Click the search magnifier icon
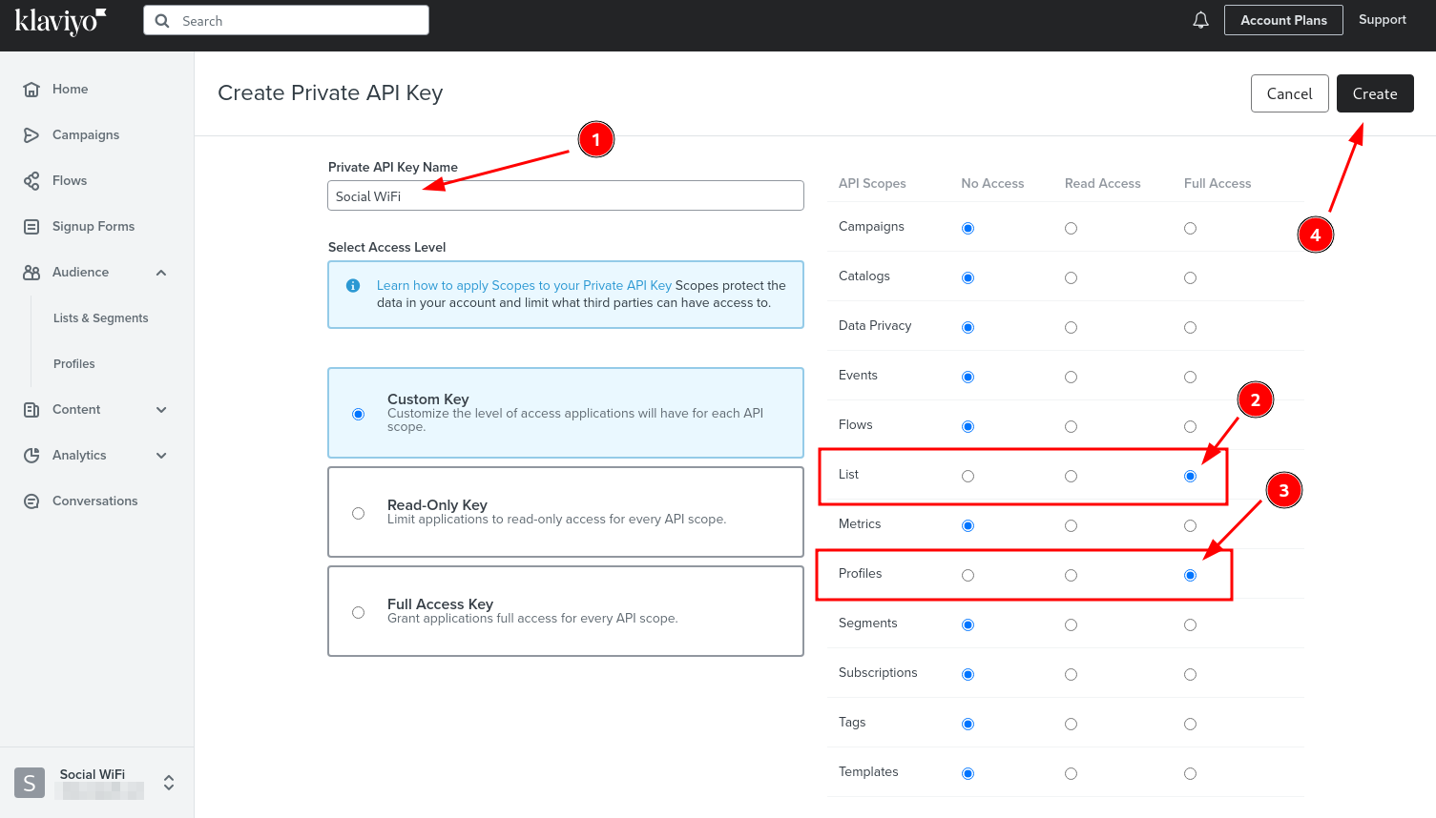Screen dimensions: 1436x818 pyautogui.click(x=162, y=21)
